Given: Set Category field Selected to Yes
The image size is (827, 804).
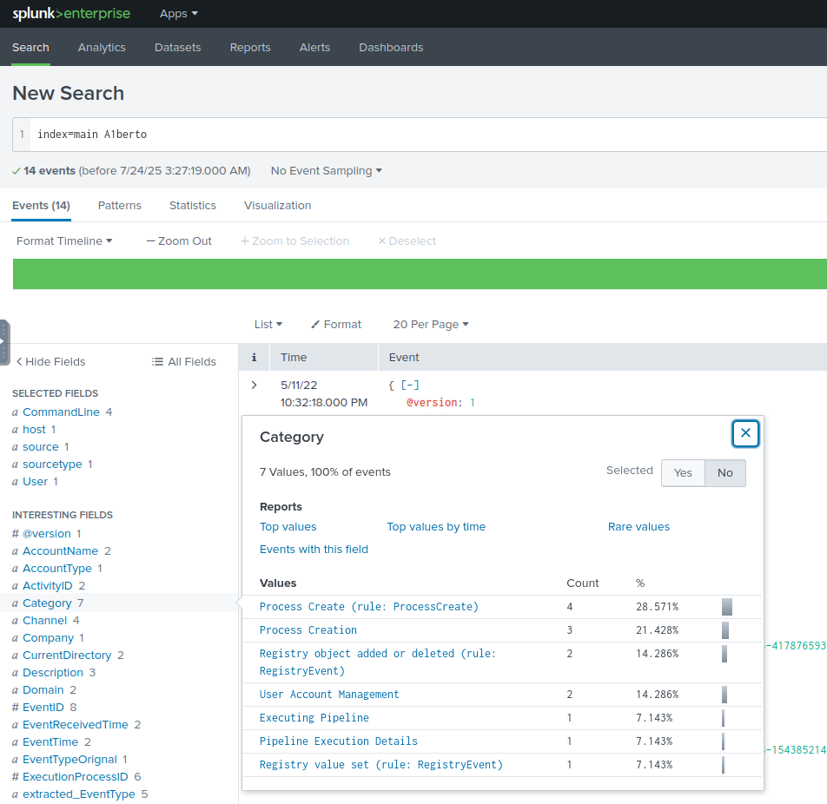Looking at the screenshot, I should [683, 473].
